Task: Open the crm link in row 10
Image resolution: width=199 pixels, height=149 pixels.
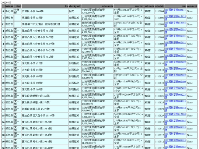Action: click(175, 83)
